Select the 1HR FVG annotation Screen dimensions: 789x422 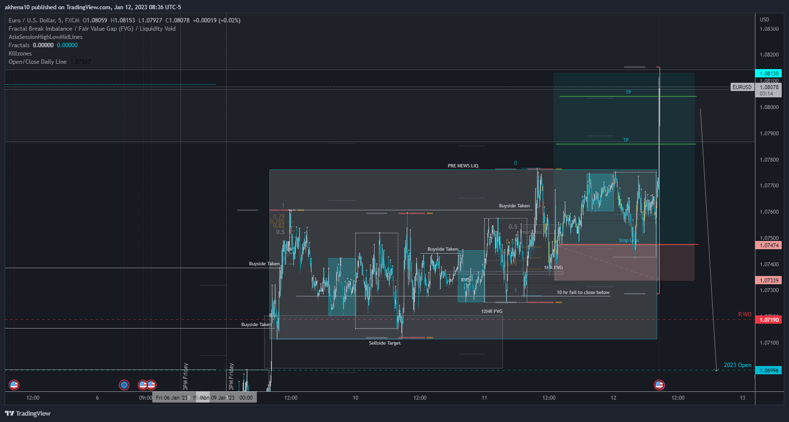(x=554, y=268)
